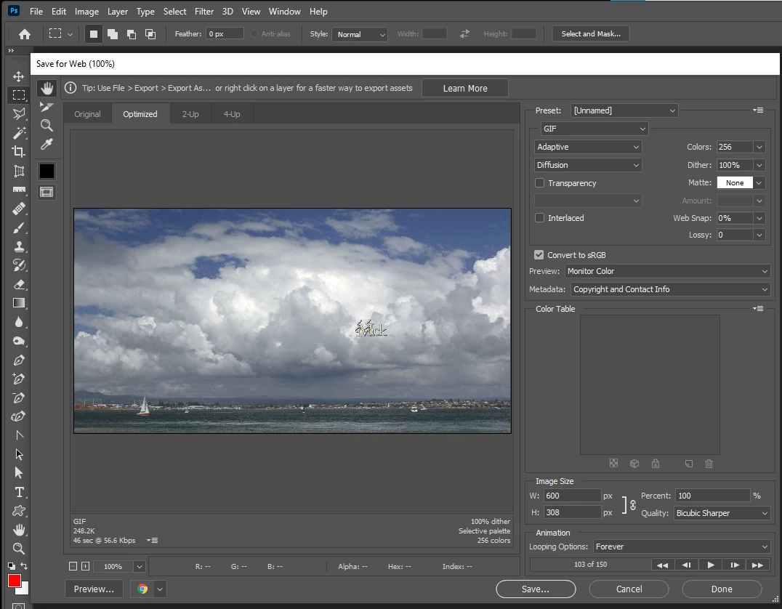Click the Save... button
Image resolution: width=782 pixels, height=609 pixels.
tap(536, 589)
